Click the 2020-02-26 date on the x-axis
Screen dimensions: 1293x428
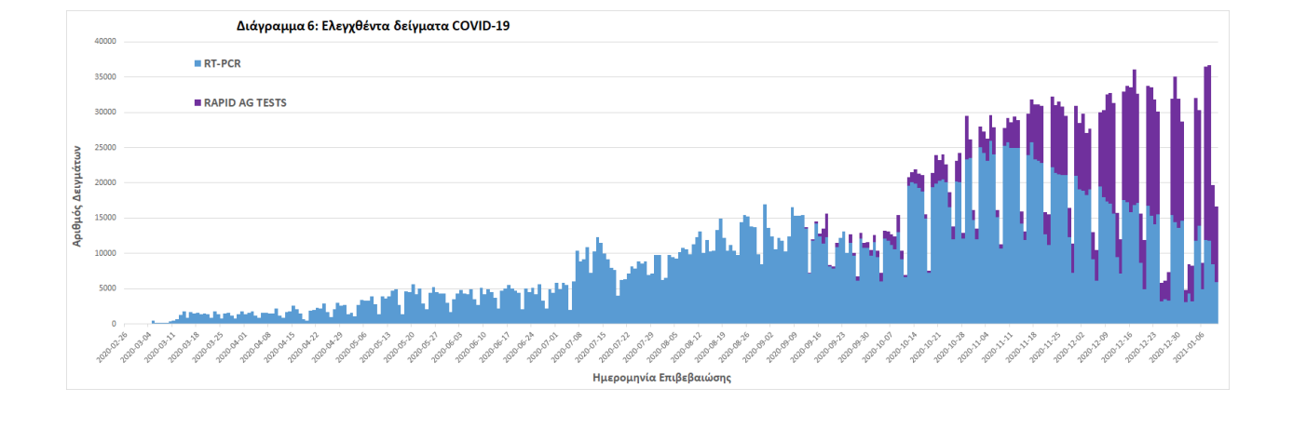coord(113,346)
